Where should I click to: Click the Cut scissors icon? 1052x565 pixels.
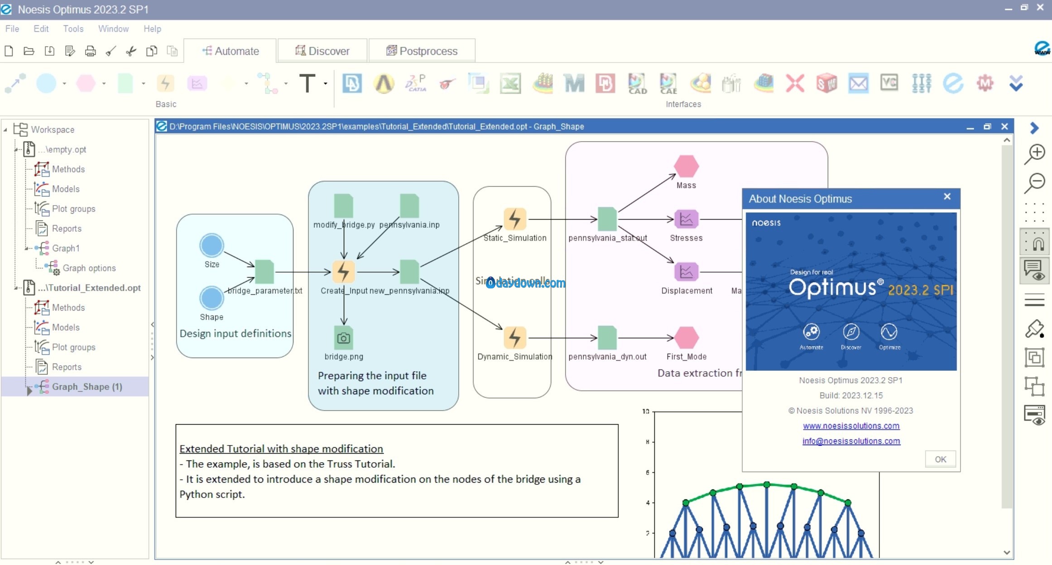click(x=131, y=51)
